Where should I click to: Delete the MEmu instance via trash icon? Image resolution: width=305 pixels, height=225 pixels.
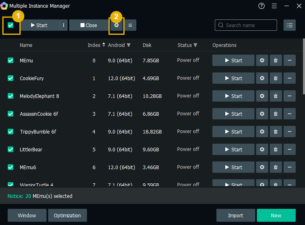(275, 60)
